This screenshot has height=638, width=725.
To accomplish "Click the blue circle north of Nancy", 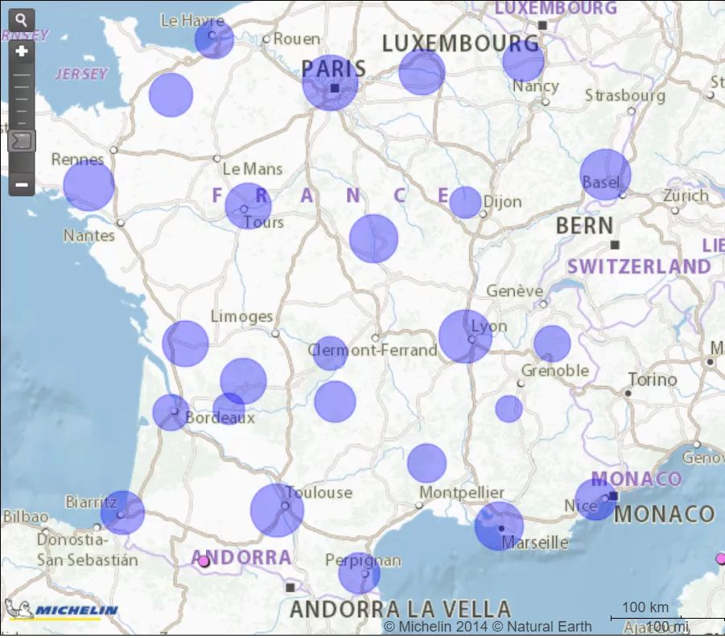I will 523,61.
